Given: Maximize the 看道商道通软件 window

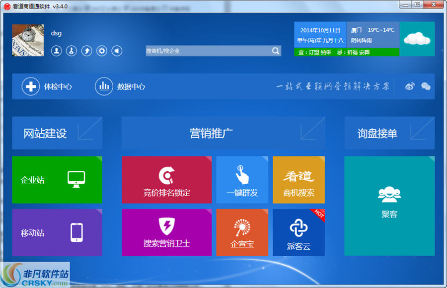Looking at the screenshot, I should tap(417, 4).
